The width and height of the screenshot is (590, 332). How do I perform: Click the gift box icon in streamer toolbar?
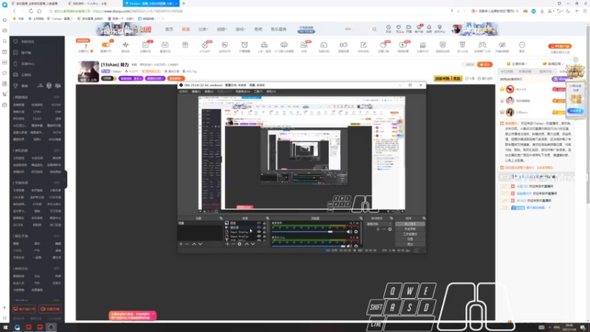point(185,45)
